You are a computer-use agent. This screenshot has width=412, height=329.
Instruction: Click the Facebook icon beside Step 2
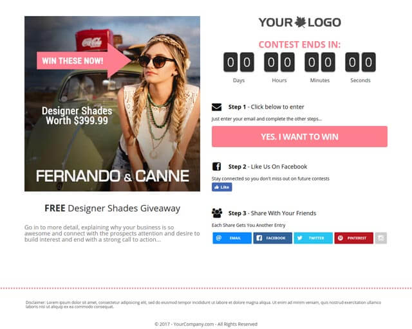(216, 166)
